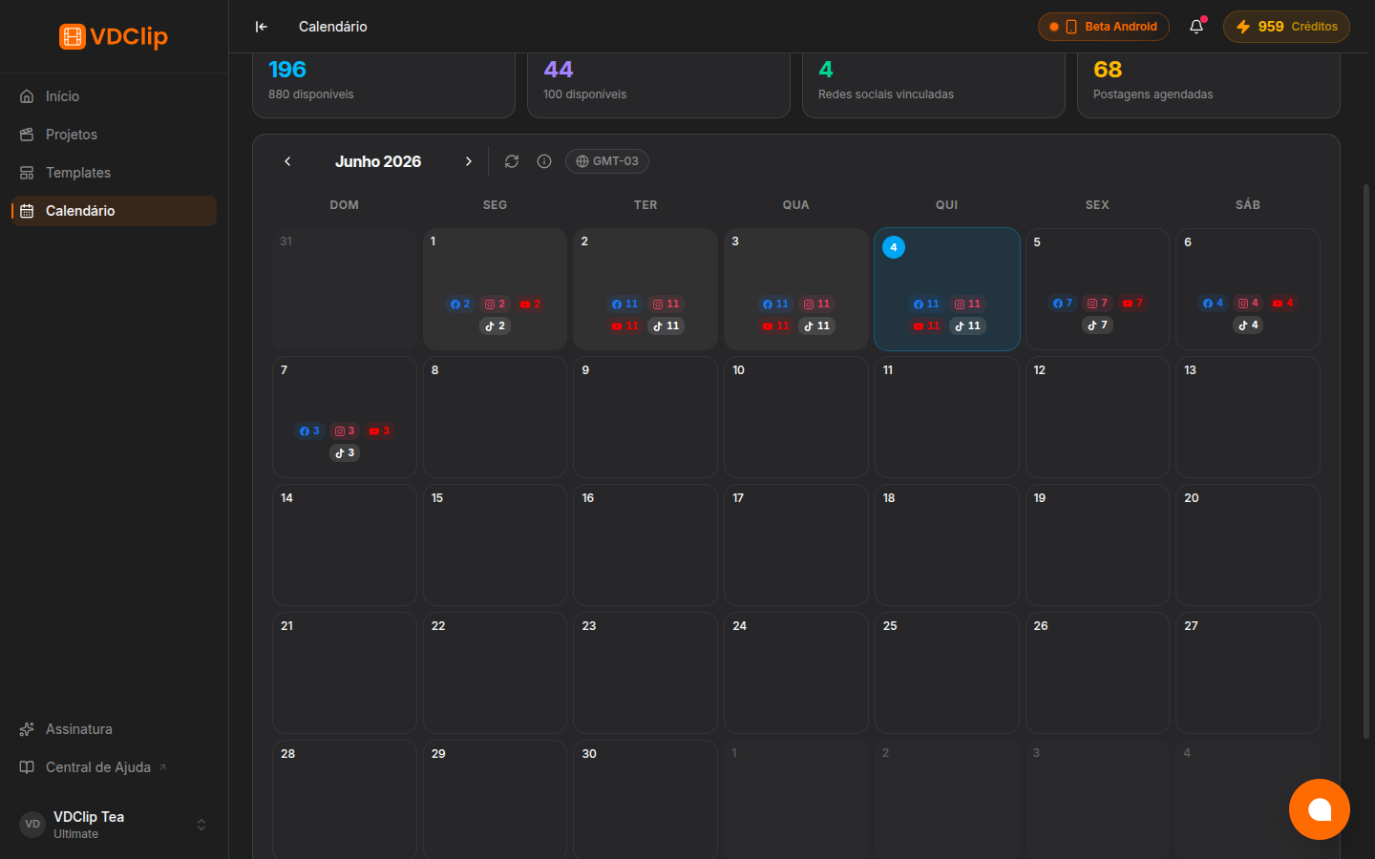Viewport: 1375px width, 859px height.
Task: Open Central de Ajuda link
Action: coord(114,767)
